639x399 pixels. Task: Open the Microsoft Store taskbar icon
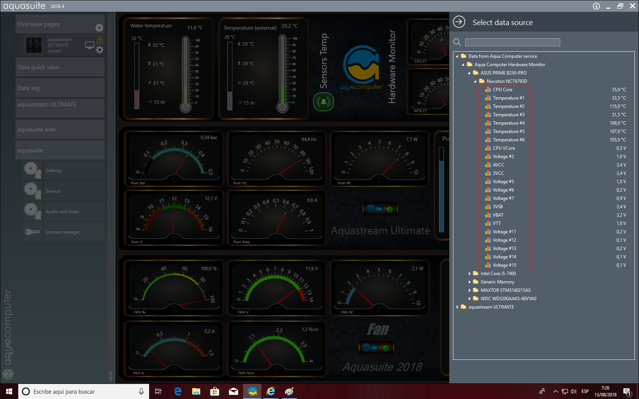click(x=215, y=391)
